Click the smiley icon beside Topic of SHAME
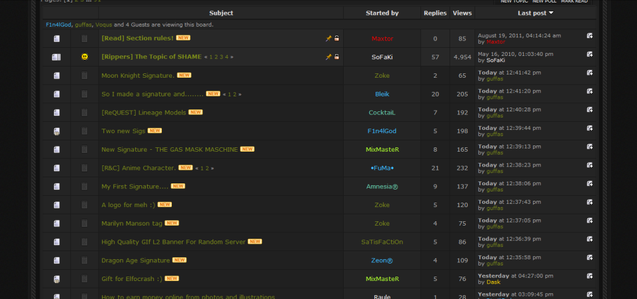Screen dimensions: 637x299 [x=85, y=57]
